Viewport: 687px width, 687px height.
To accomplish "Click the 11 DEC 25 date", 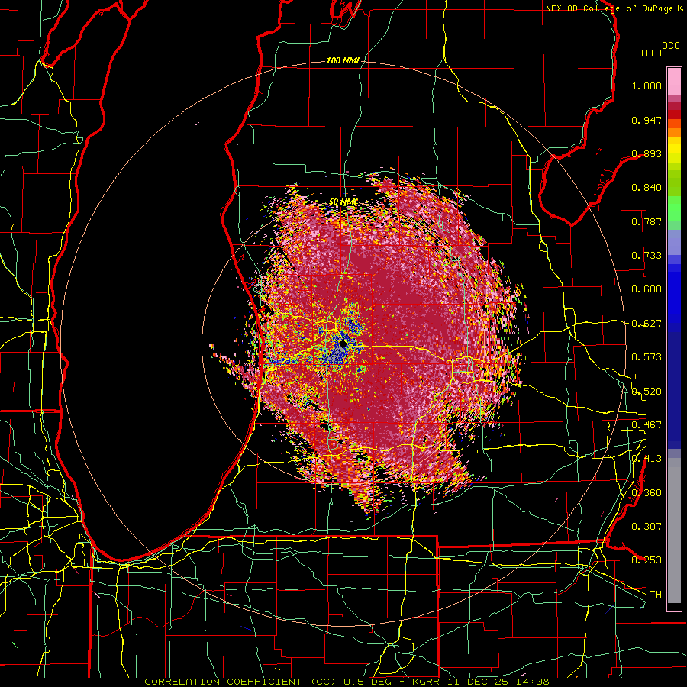I will click(x=476, y=682).
